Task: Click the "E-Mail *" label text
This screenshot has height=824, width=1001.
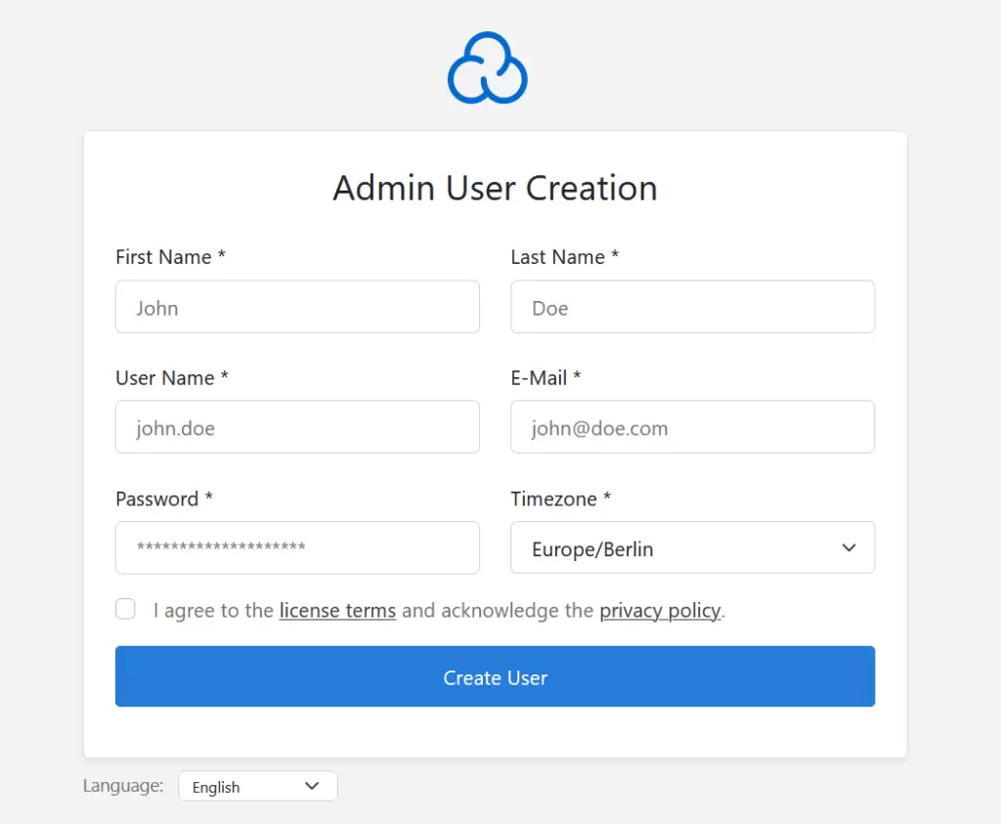Action: pyautogui.click(x=545, y=377)
